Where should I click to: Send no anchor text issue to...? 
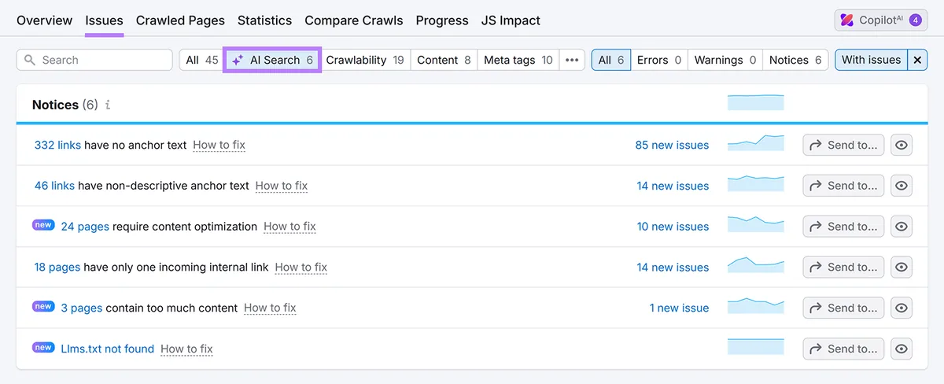click(x=843, y=145)
